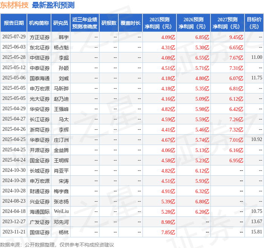Click target price 15.81

[256, 232]
